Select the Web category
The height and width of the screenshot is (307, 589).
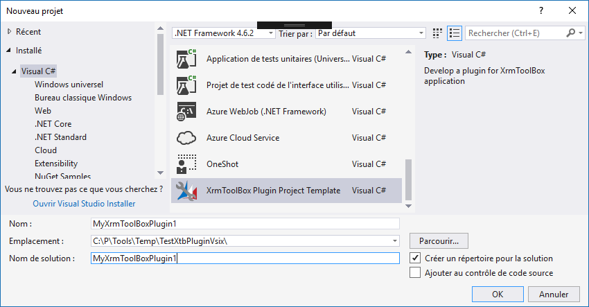(43, 111)
